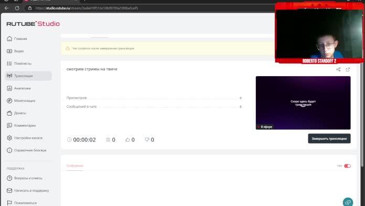The height and width of the screenshot is (206, 365).
Task: Open Видео section in sidebar
Action: point(15,51)
